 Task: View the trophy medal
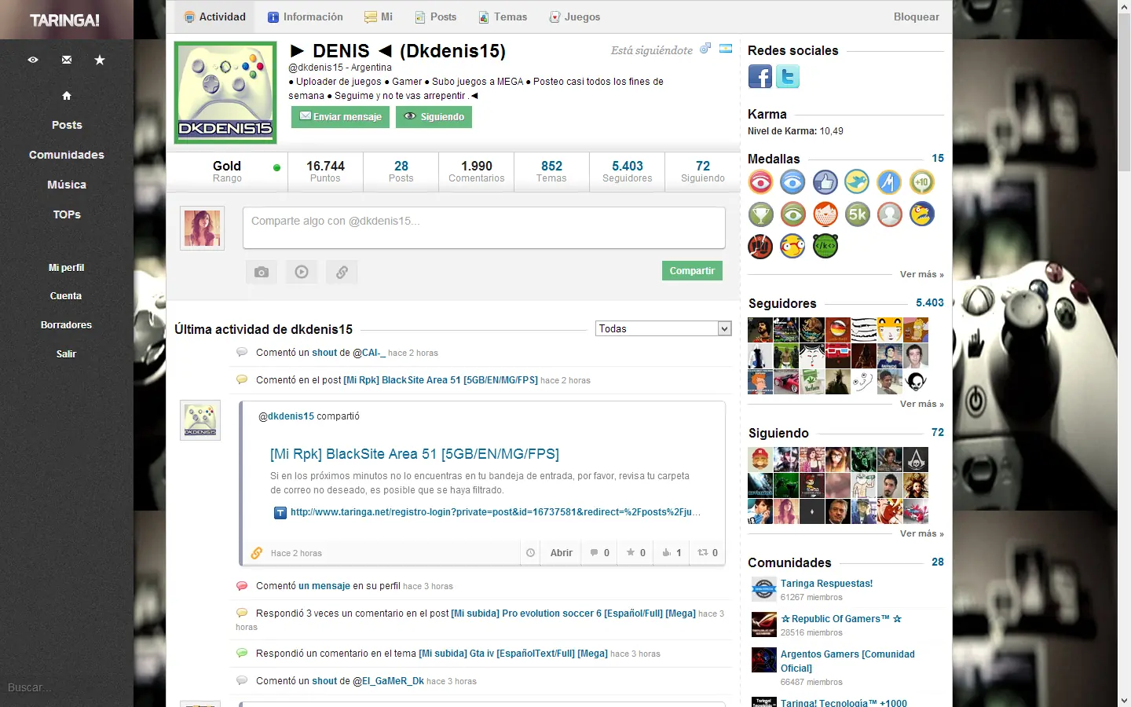coord(761,214)
